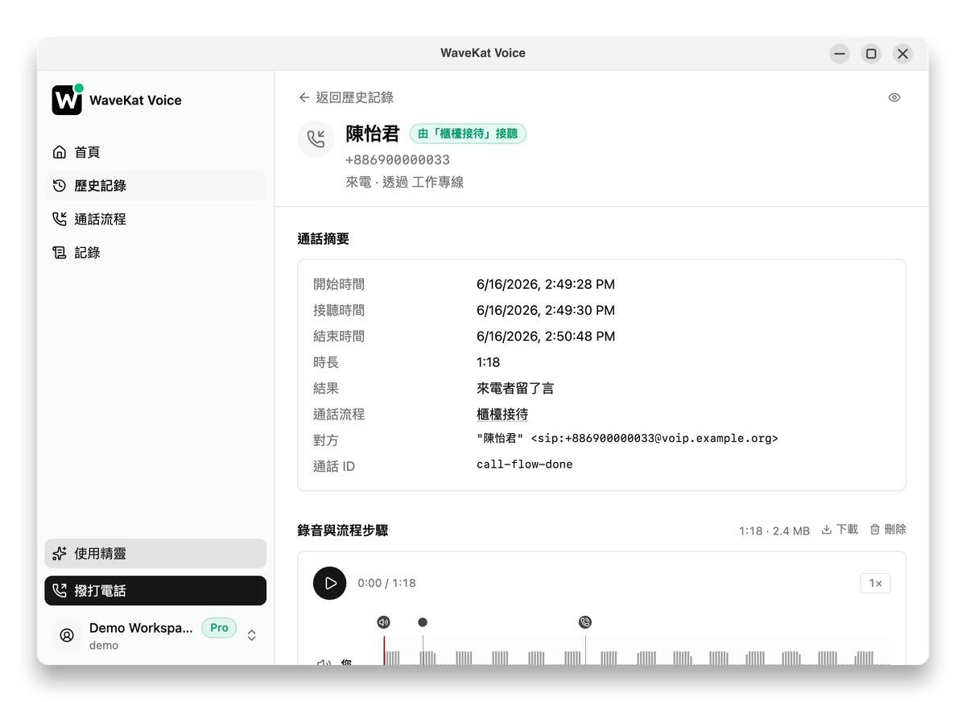Image resolution: width=966 pixels, height=702 pixels.
Task: Download the recording with 下載
Action: tap(840, 530)
